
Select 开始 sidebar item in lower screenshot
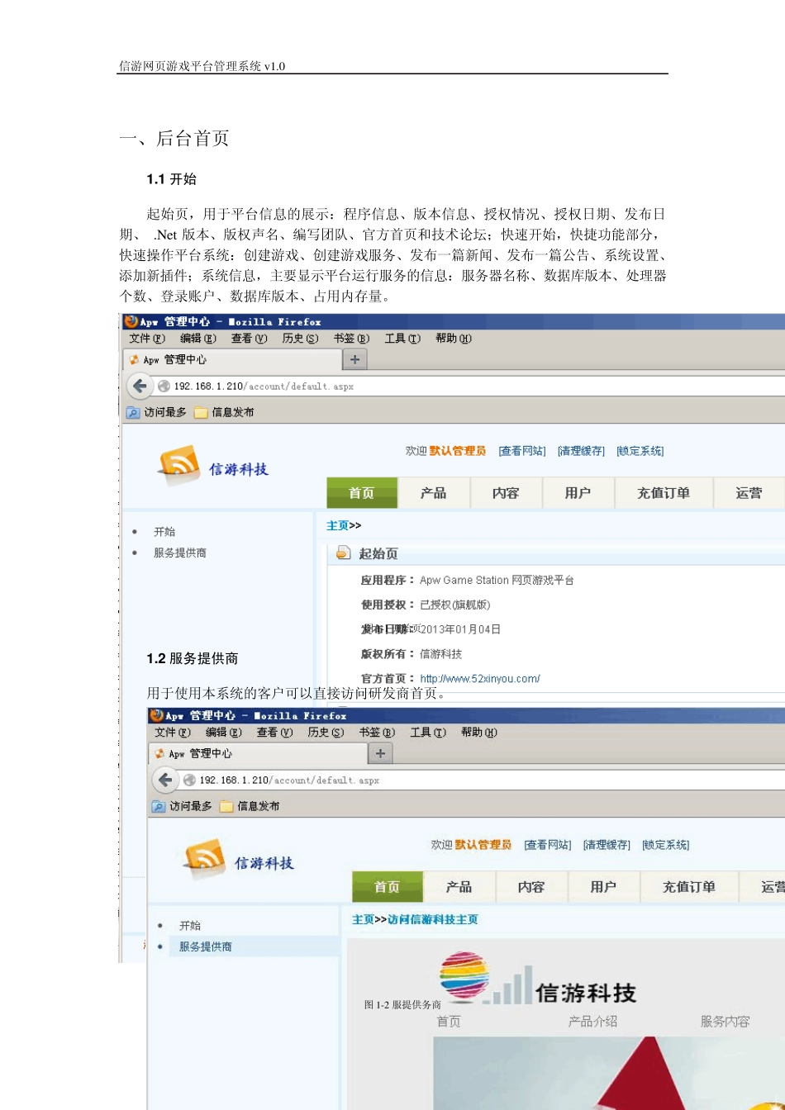190,926
